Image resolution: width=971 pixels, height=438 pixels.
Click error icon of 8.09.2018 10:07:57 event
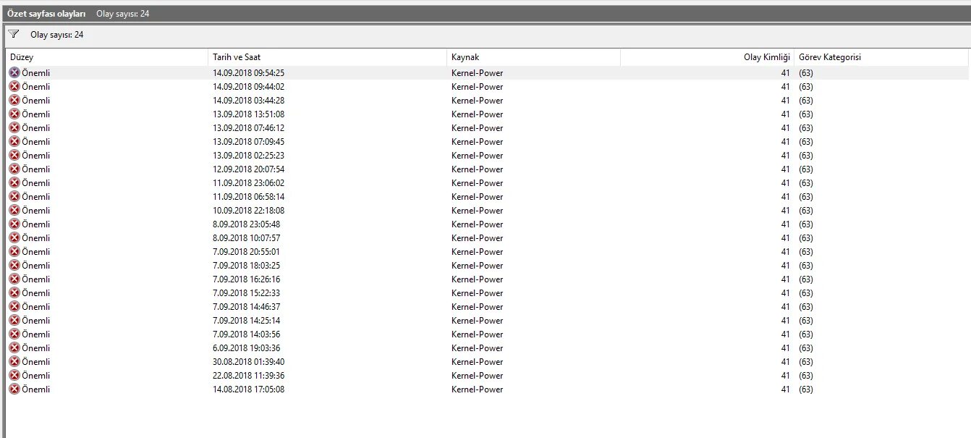pos(14,237)
